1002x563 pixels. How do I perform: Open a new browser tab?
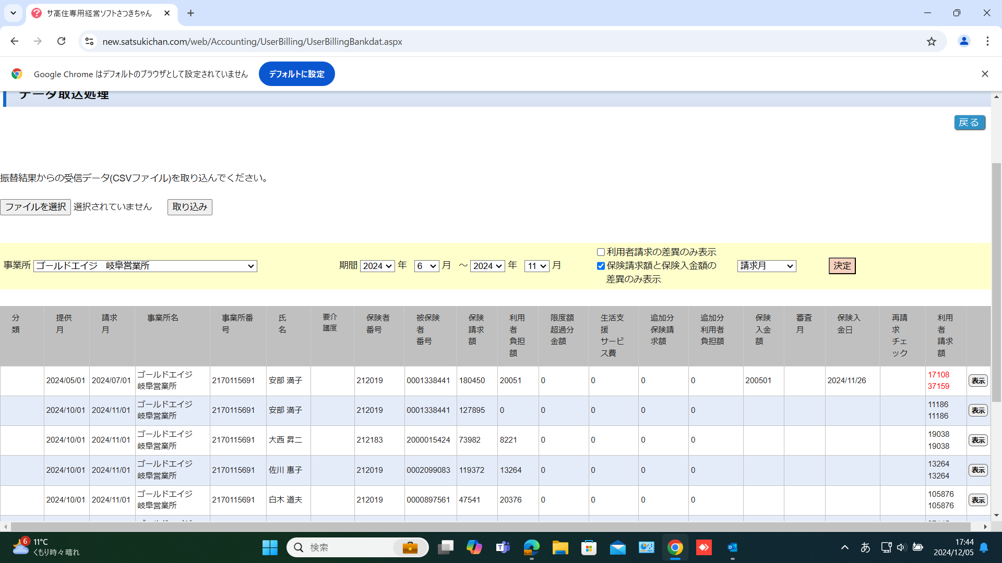click(190, 13)
